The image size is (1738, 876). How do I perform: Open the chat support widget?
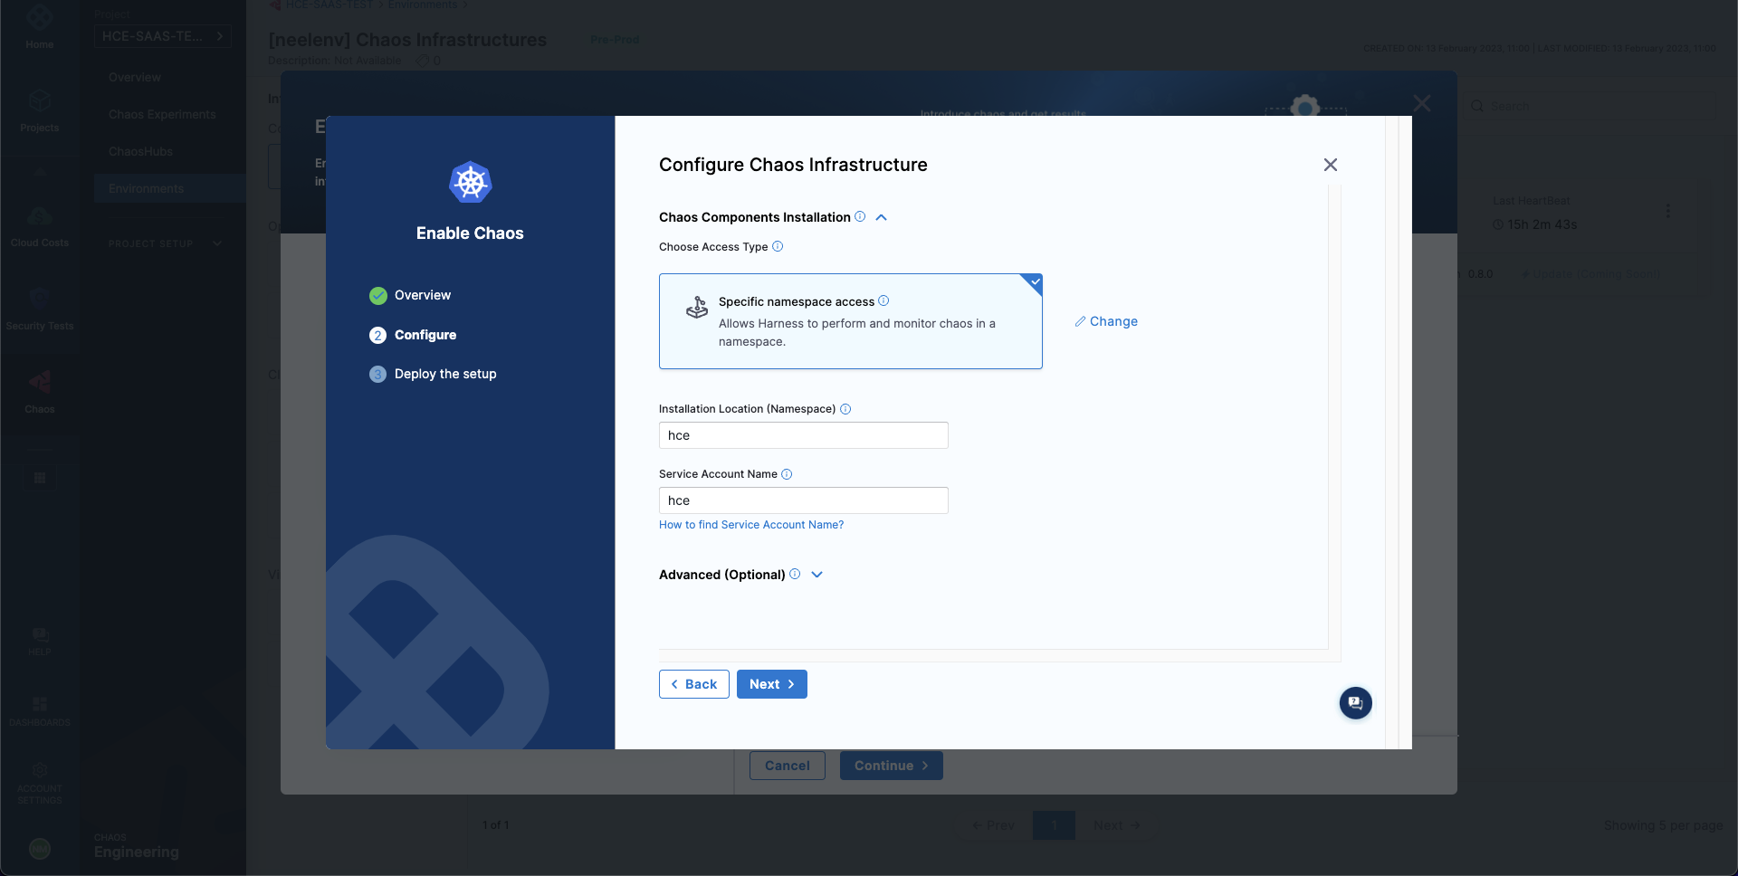(x=1355, y=703)
